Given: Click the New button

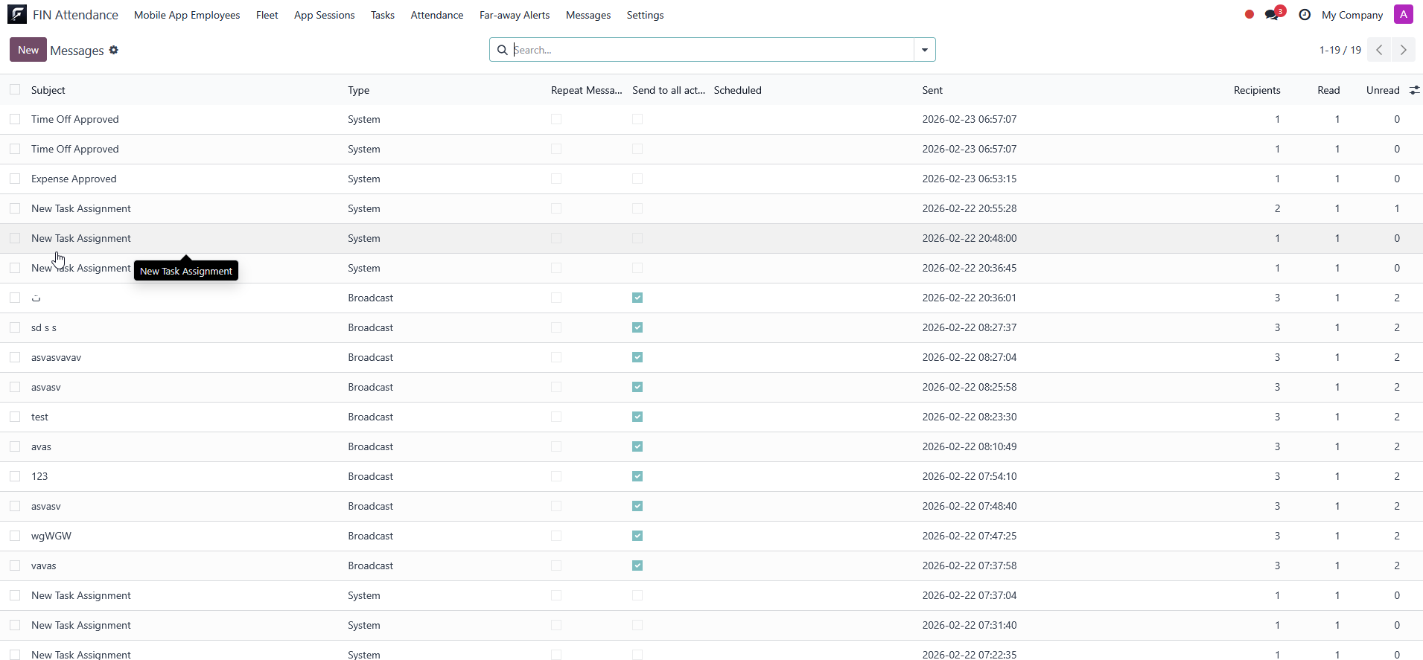Looking at the screenshot, I should click(28, 50).
